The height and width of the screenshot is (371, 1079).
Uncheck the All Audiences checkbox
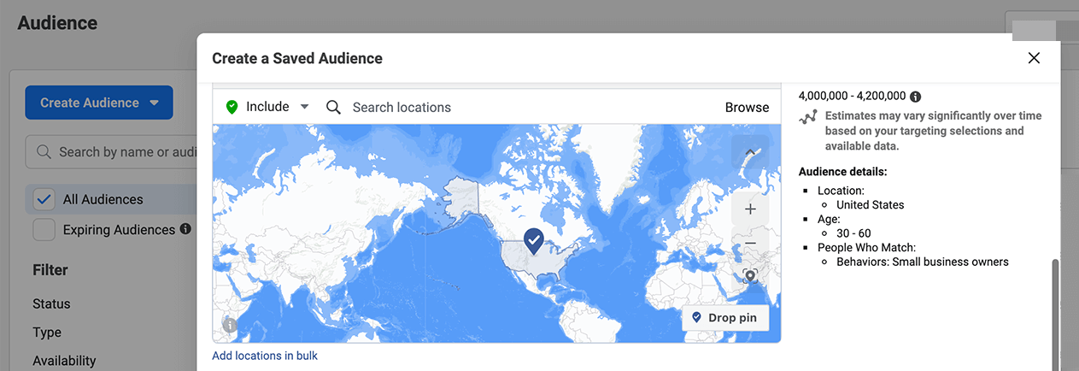pyautogui.click(x=44, y=199)
